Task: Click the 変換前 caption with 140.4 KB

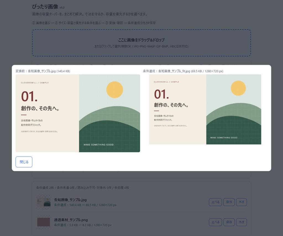Action: [x=43, y=71]
